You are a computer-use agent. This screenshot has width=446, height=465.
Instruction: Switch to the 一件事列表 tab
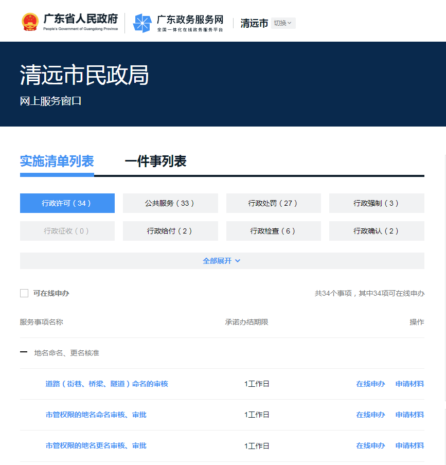pos(155,162)
